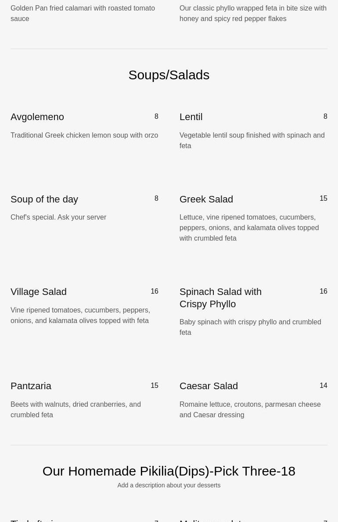Open the Soup of the day item
Viewport: 338px width, 522px height.
pos(44,199)
